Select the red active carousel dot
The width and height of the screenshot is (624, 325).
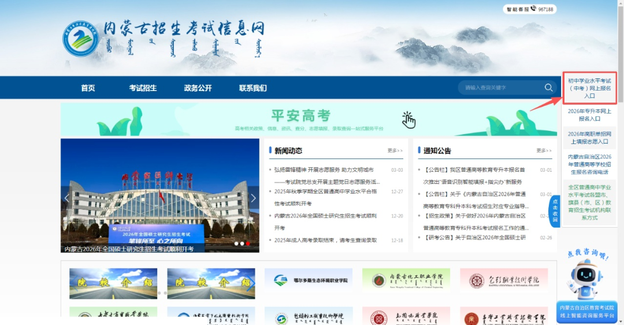coord(248,244)
